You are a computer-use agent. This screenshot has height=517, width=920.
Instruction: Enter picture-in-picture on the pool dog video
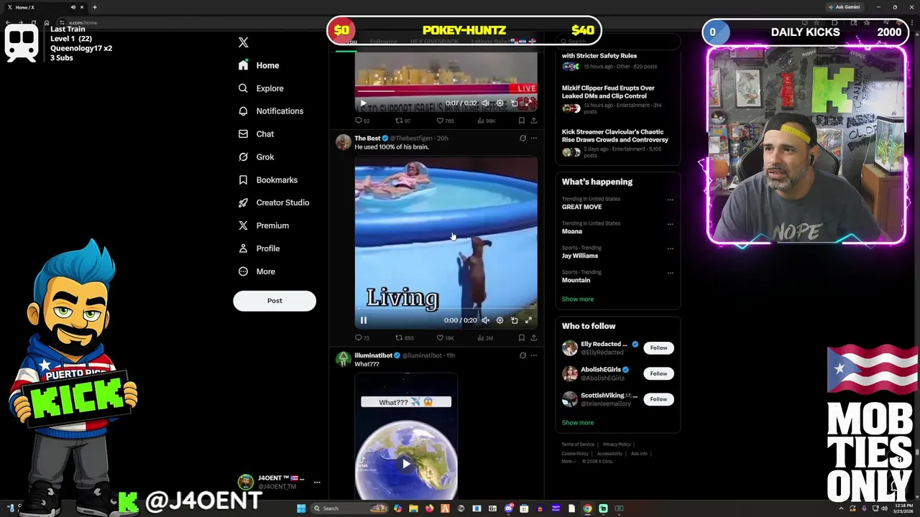(514, 320)
